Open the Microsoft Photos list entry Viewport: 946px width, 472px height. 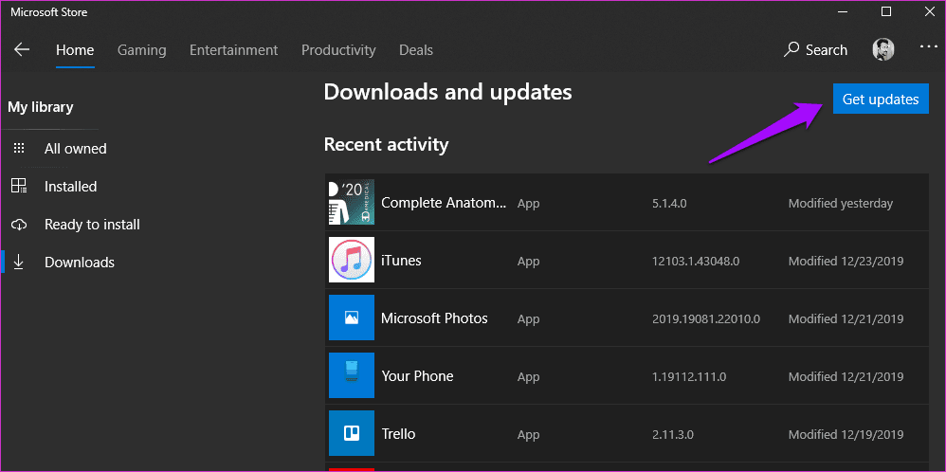(x=627, y=318)
